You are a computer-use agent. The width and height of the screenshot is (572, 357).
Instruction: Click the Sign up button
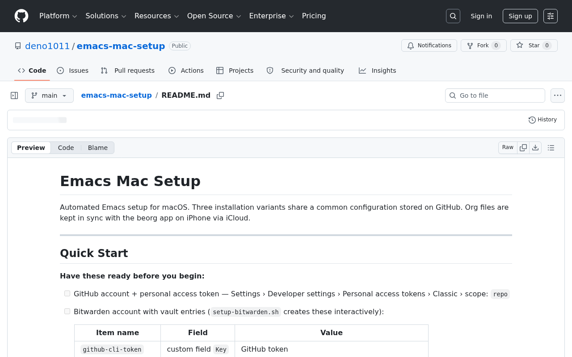coord(520,16)
